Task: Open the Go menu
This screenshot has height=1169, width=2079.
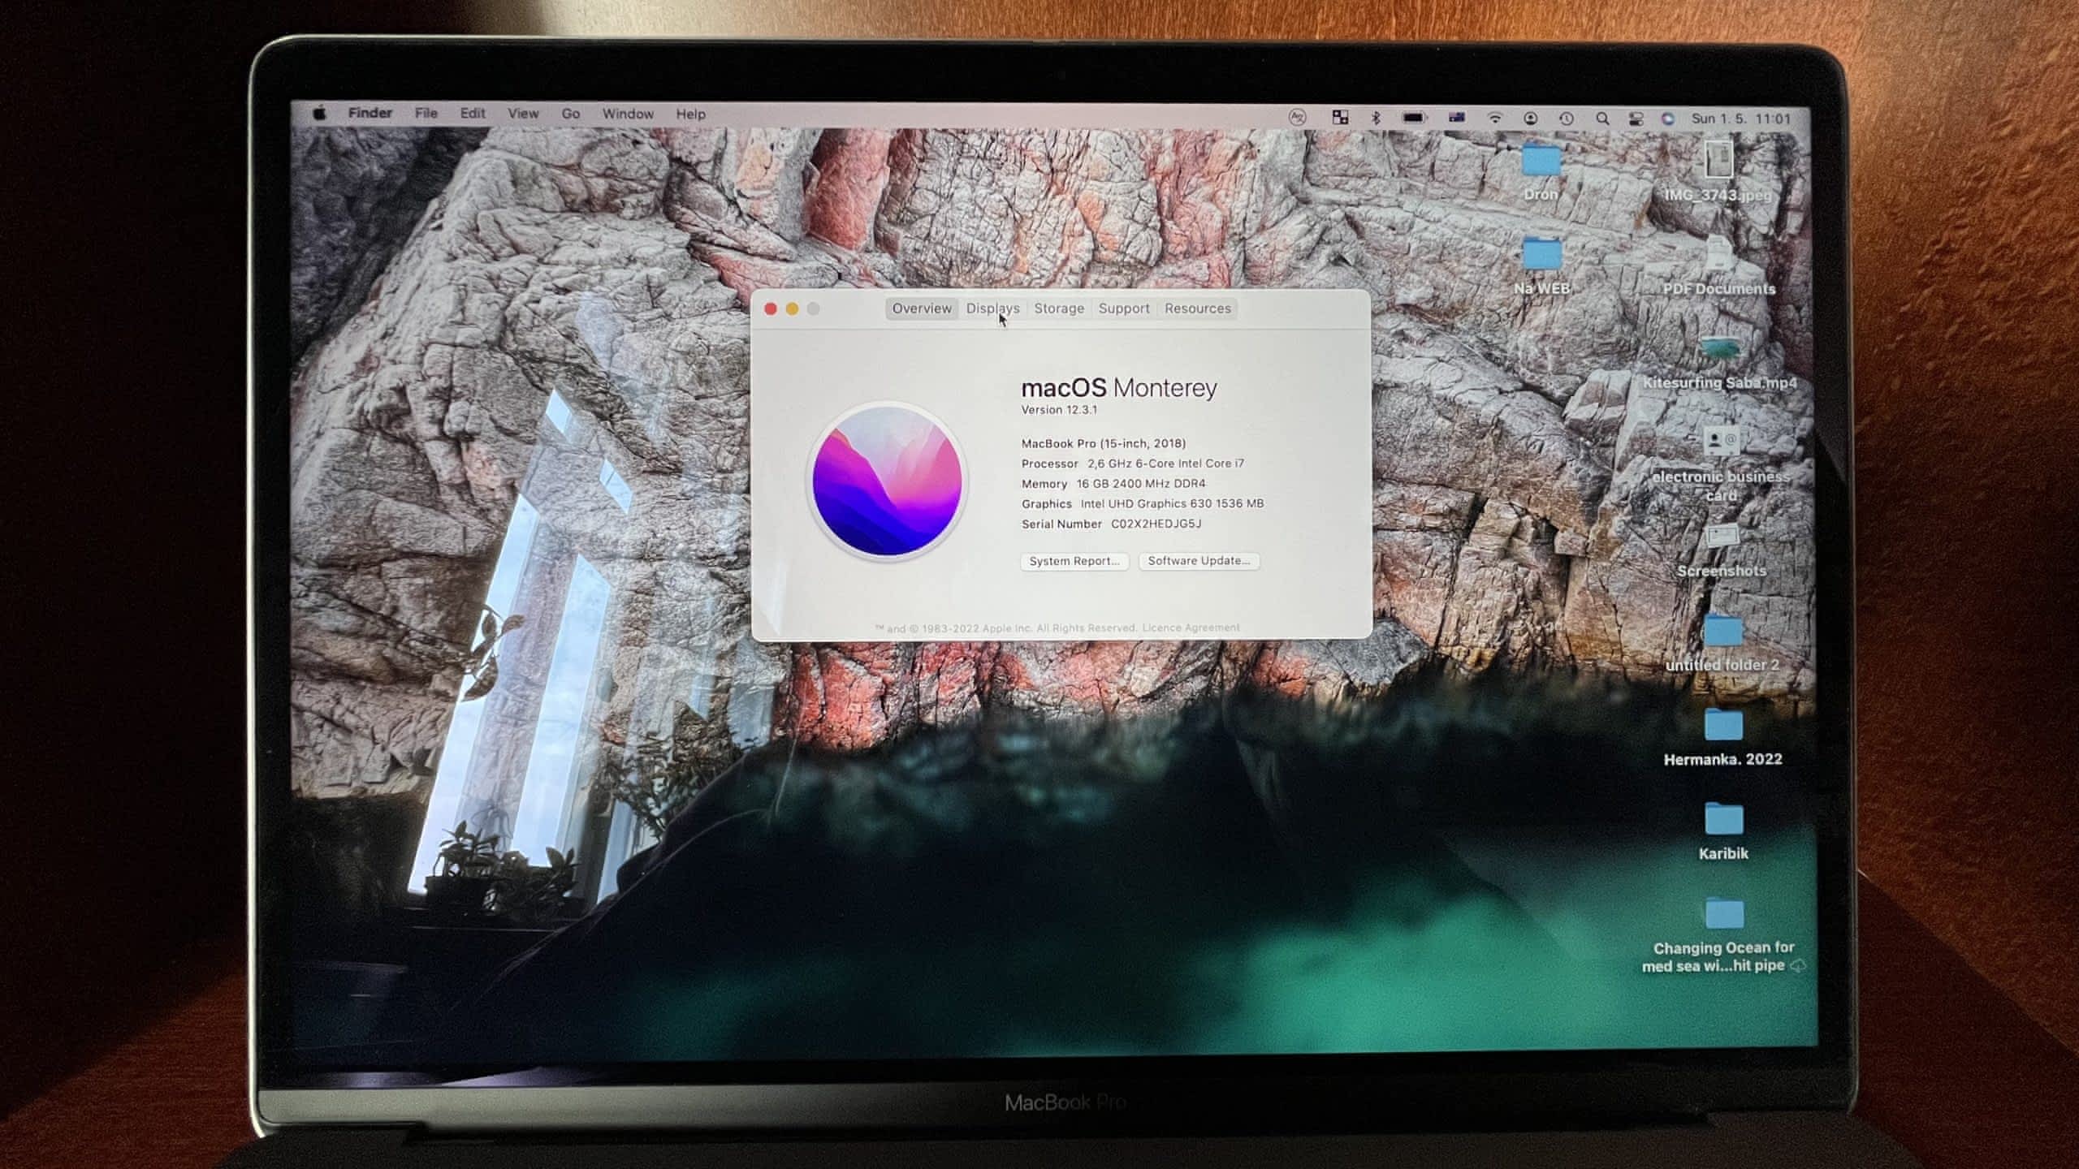Action: (x=571, y=114)
